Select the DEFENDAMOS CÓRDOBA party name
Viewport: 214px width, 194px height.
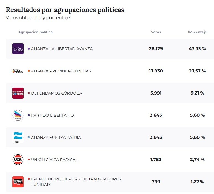click(x=56, y=93)
